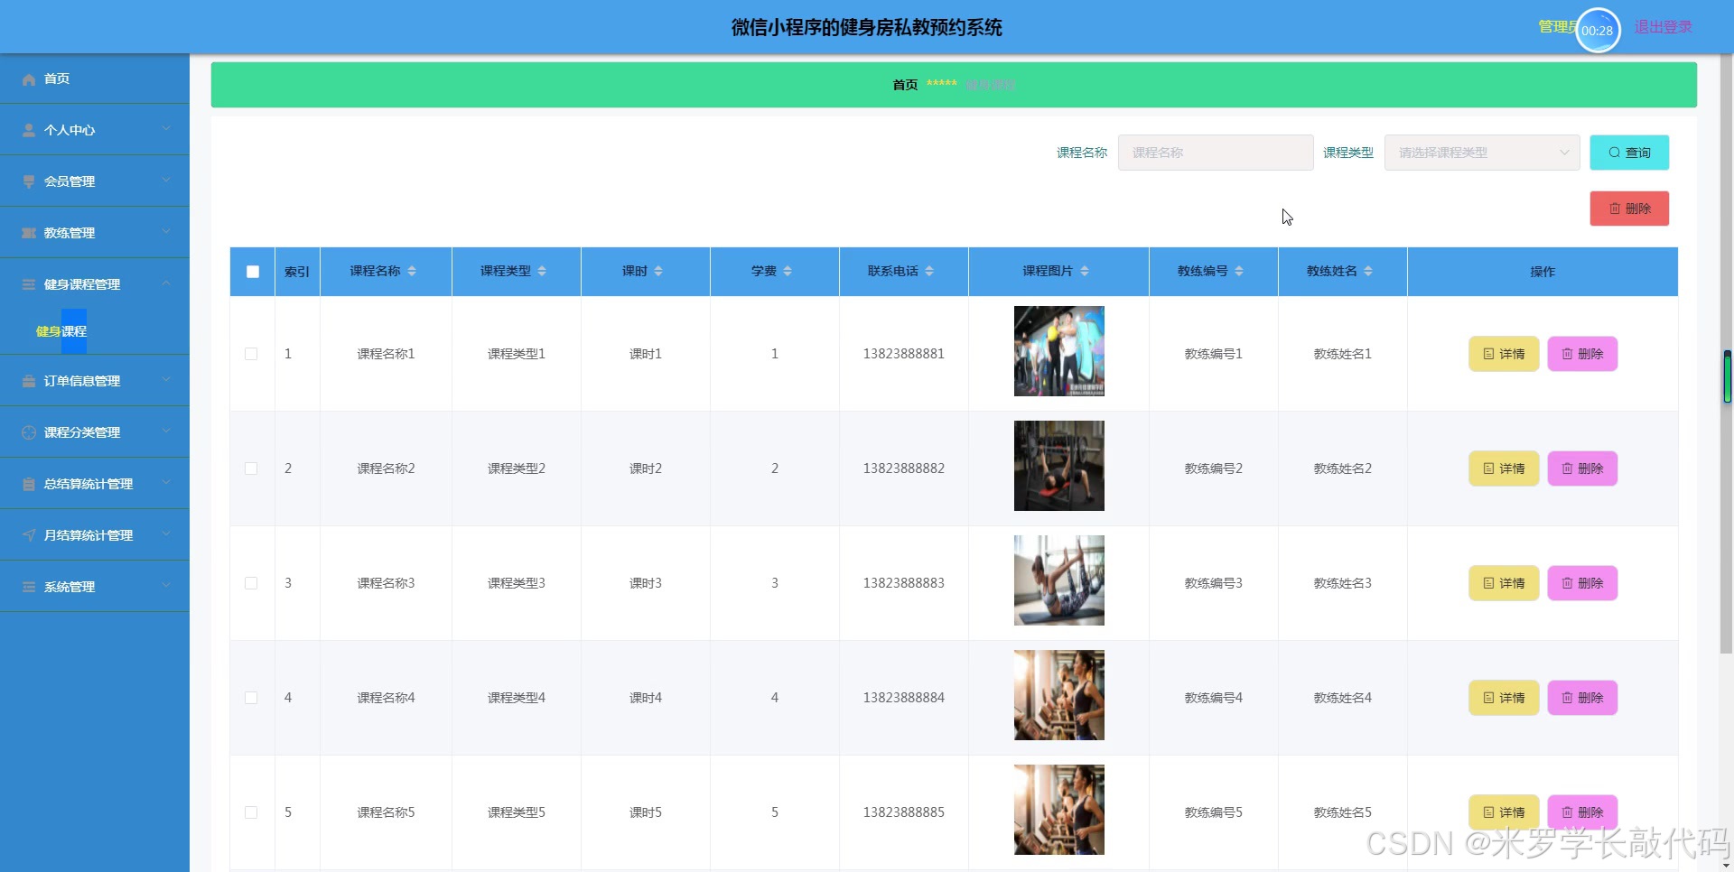
Task: Open the 课程类型 dropdown filter
Action: coord(1481,153)
